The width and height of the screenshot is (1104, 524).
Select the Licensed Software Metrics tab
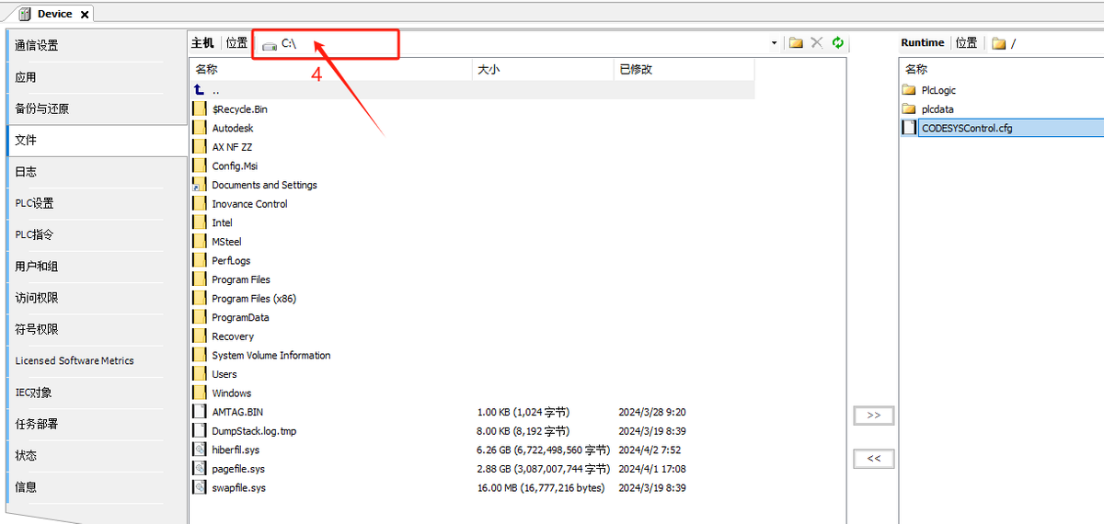tap(75, 360)
